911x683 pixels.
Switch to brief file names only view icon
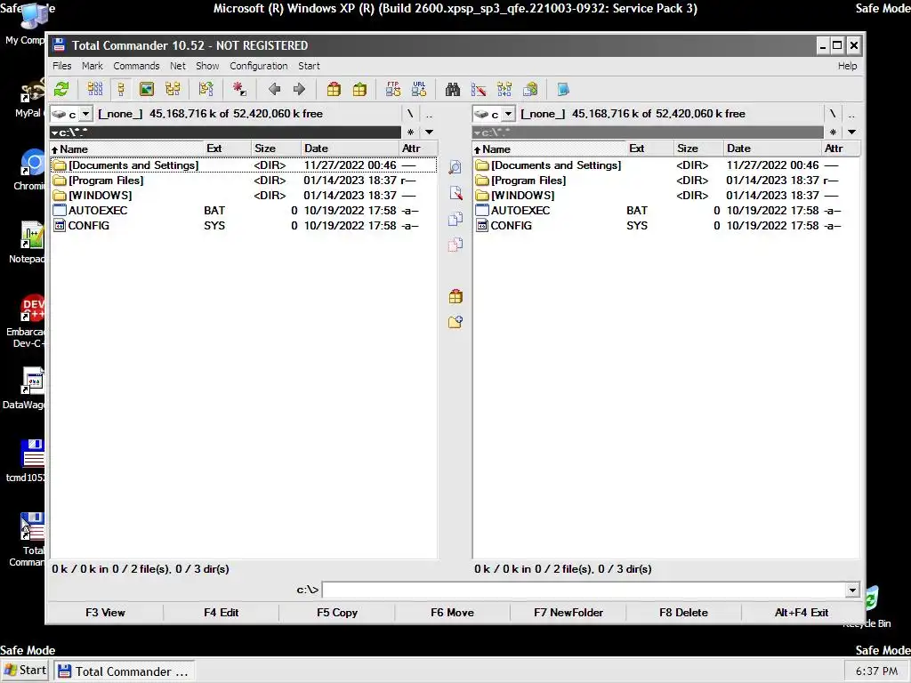(94, 89)
